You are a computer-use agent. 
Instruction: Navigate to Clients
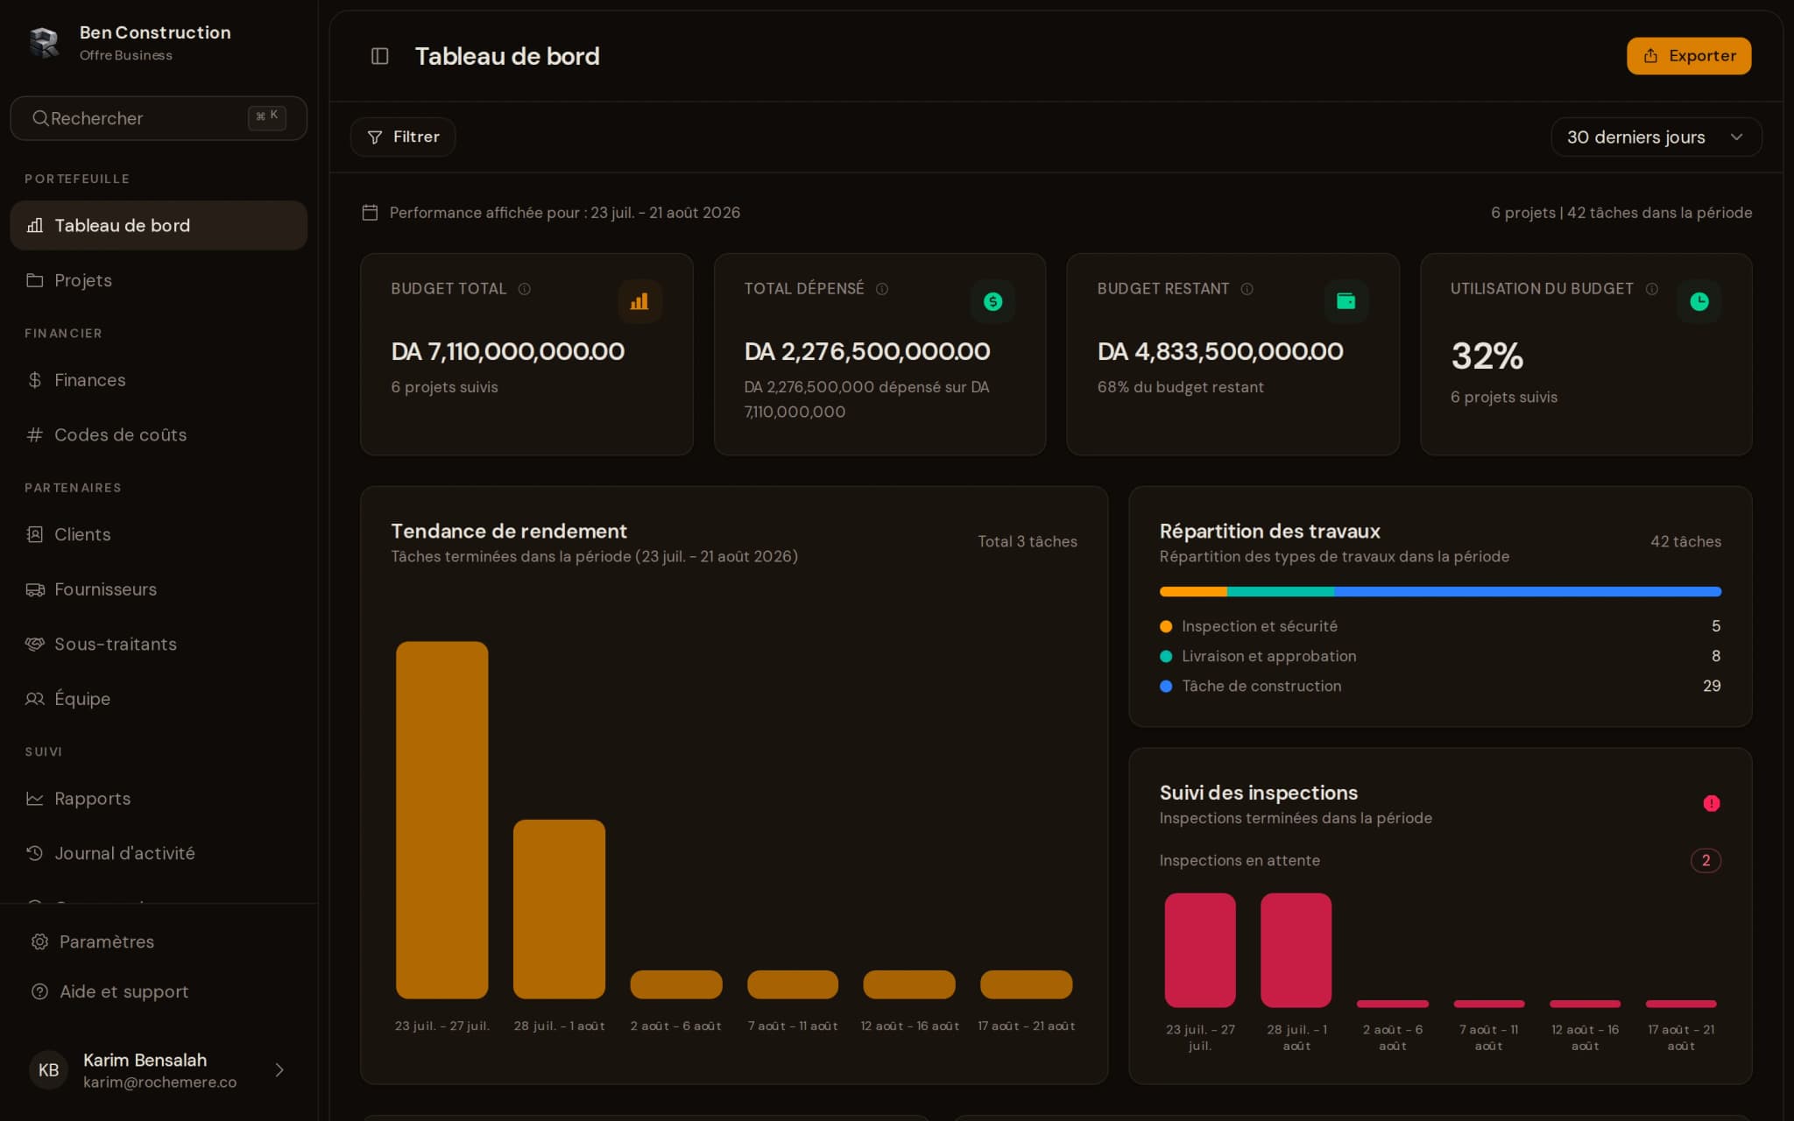pos(159,534)
